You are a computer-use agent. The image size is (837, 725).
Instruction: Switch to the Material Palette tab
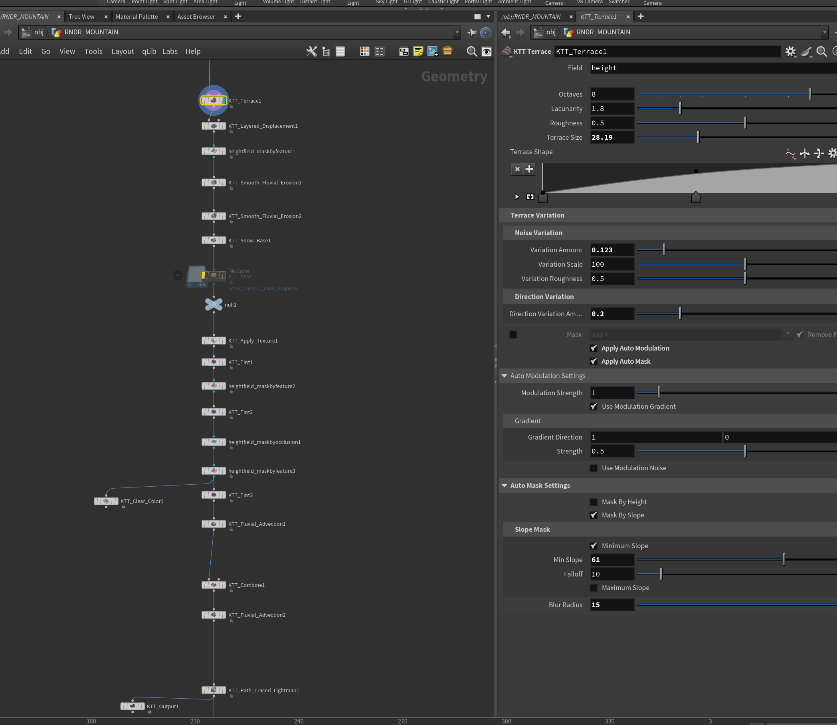pyautogui.click(x=137, y=17)
